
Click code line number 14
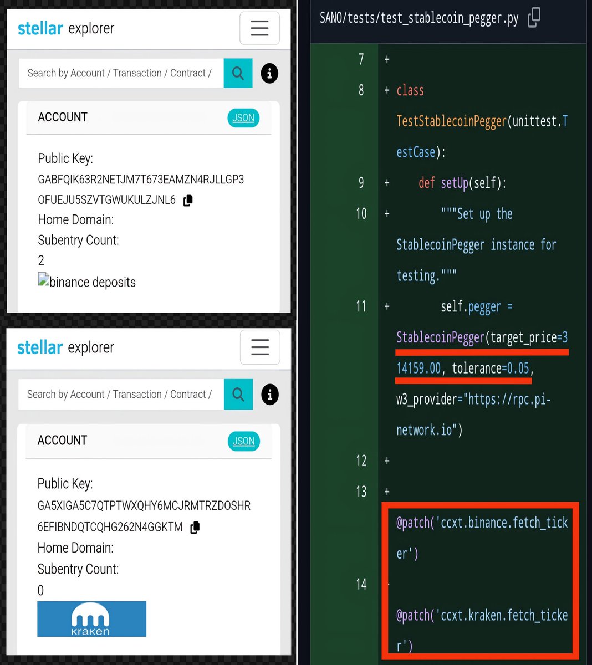coord(361,584)
